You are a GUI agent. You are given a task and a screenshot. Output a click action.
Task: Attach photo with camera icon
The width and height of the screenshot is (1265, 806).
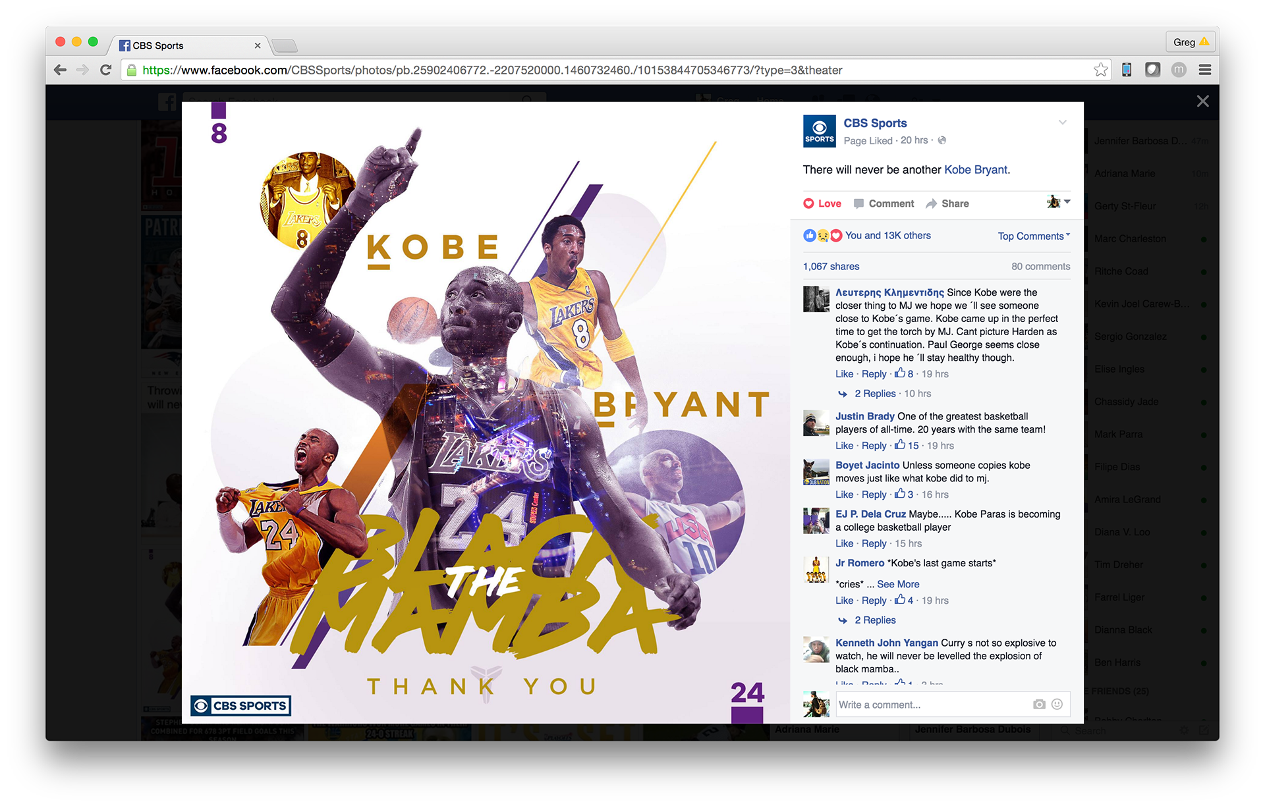(x=1039, y=704)
